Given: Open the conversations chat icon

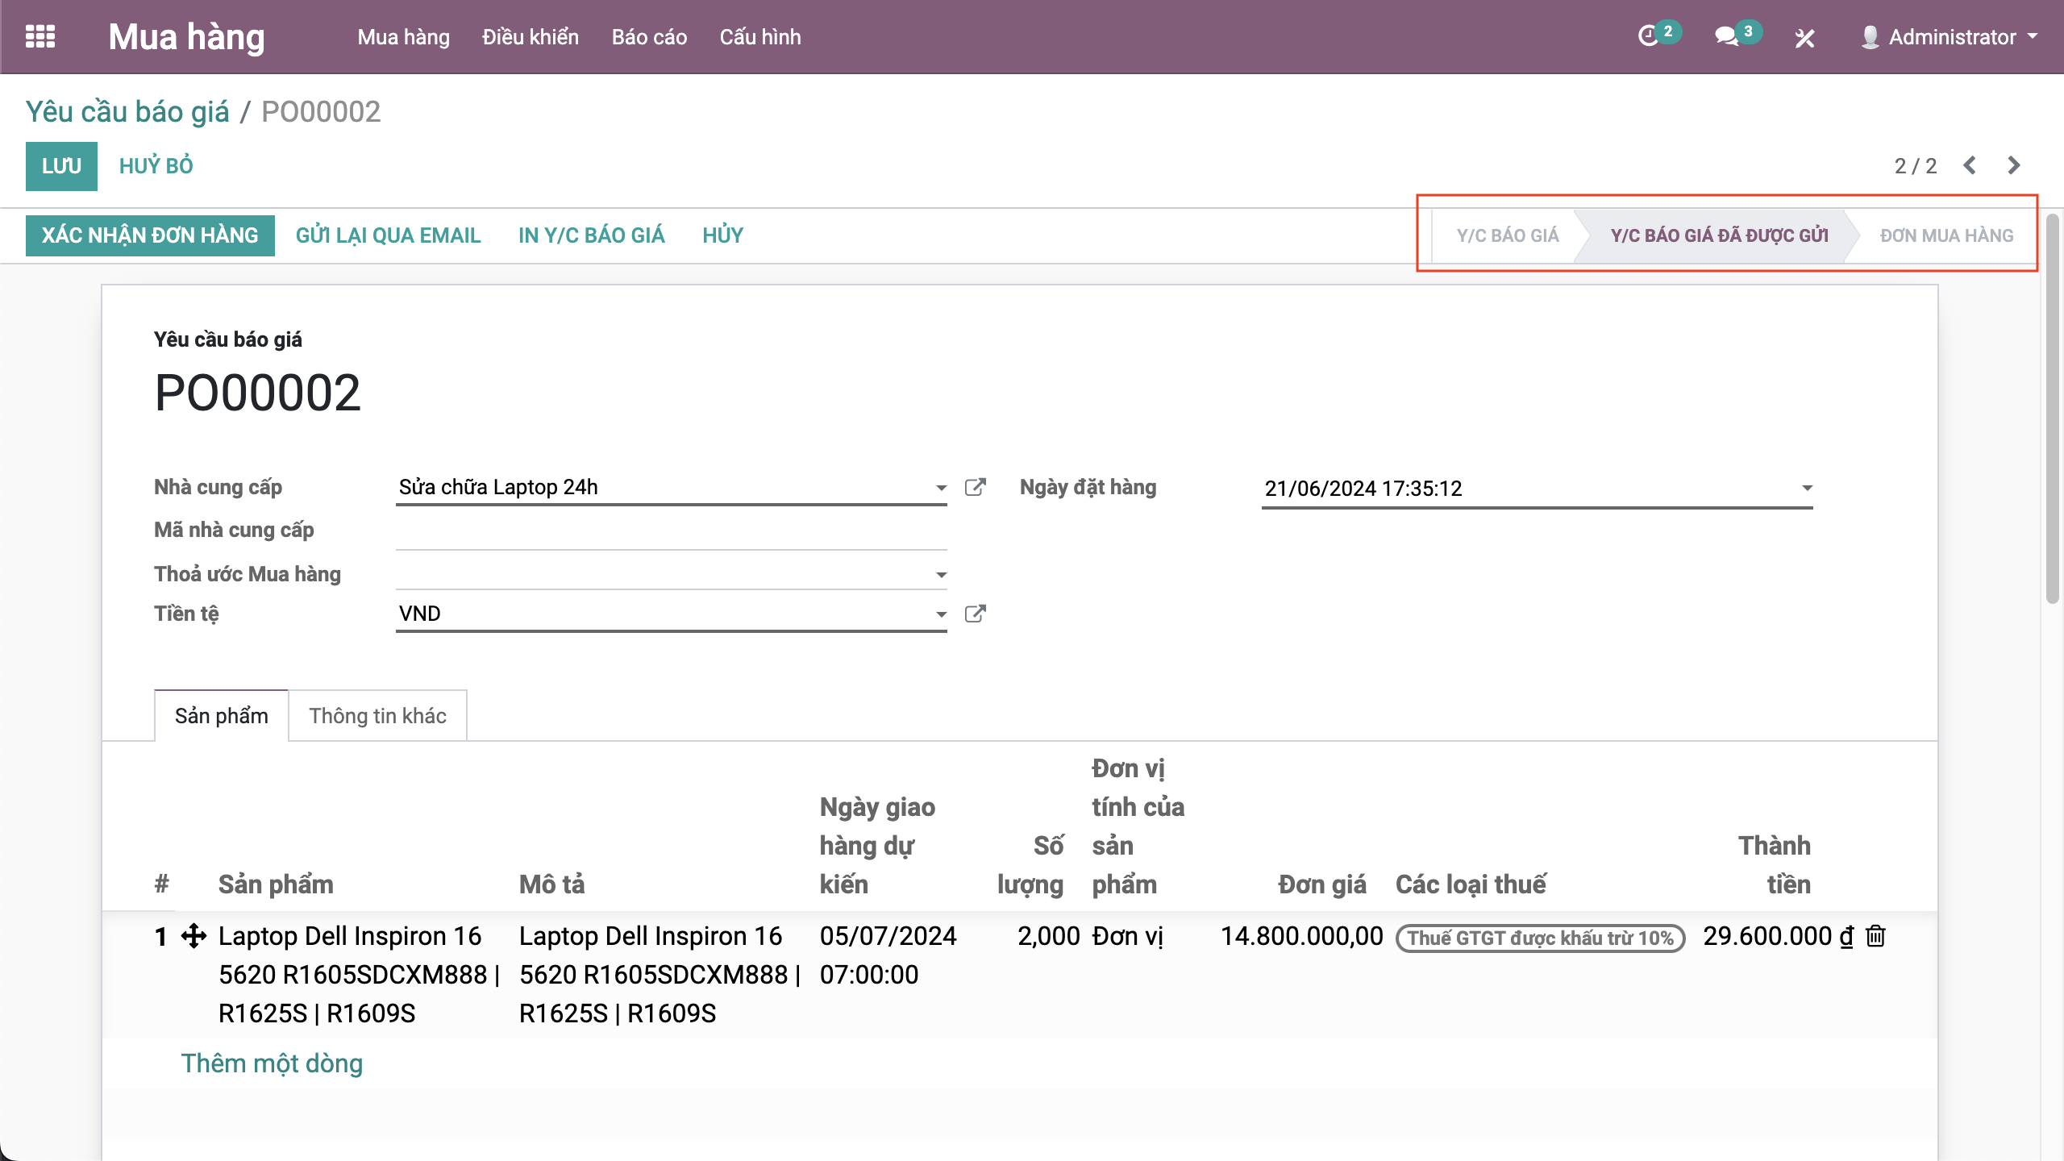Looking at the screenshot, I should [x=1726, y=37].
